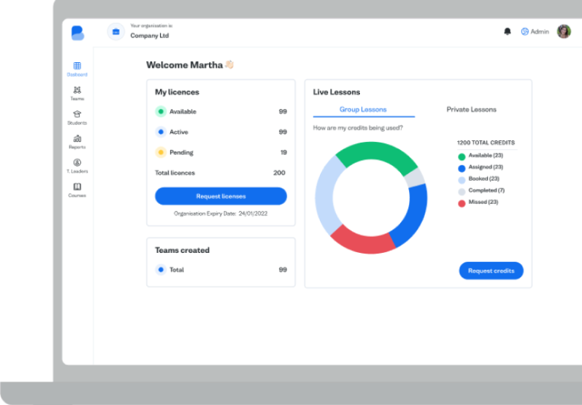Open the Martha profile avatar
The width and height of the screenshot is (582, 405).
pyautogui.click(x=564, y=31)
